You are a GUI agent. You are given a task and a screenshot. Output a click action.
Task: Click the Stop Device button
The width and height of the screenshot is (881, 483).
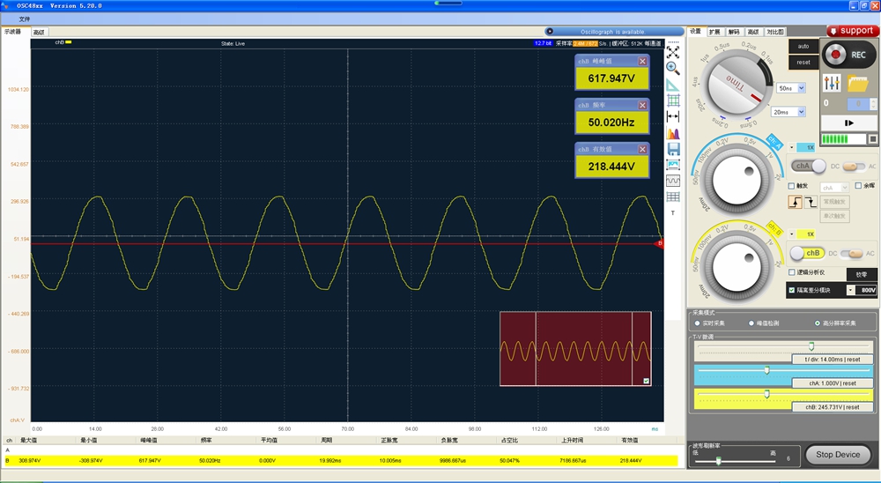[x=838, y=454]
